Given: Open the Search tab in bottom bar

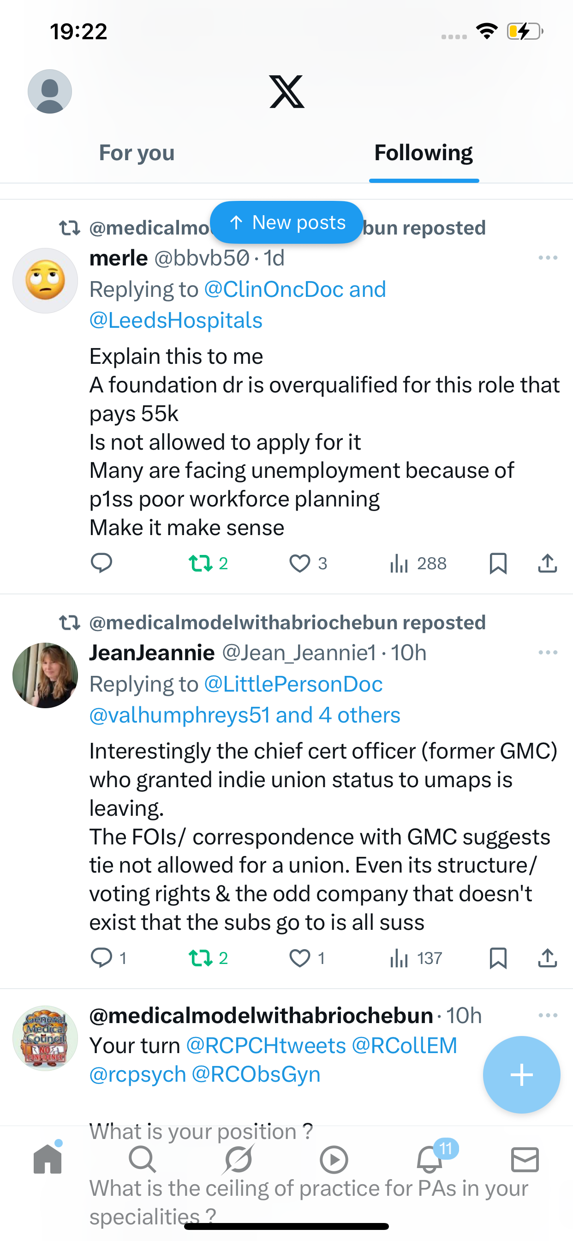Looking at the screenshot, I should pyautogui.click(x=143, y=1159).
